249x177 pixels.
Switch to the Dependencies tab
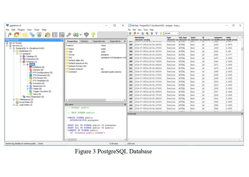pos(99,41)
